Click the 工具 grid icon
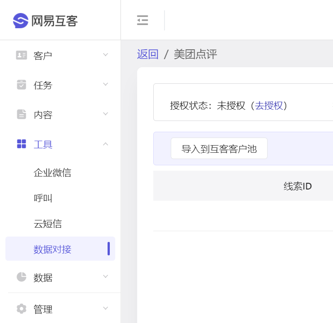Image resolution: width=333 pixels, height=323 pixels. tap(22, 144)
